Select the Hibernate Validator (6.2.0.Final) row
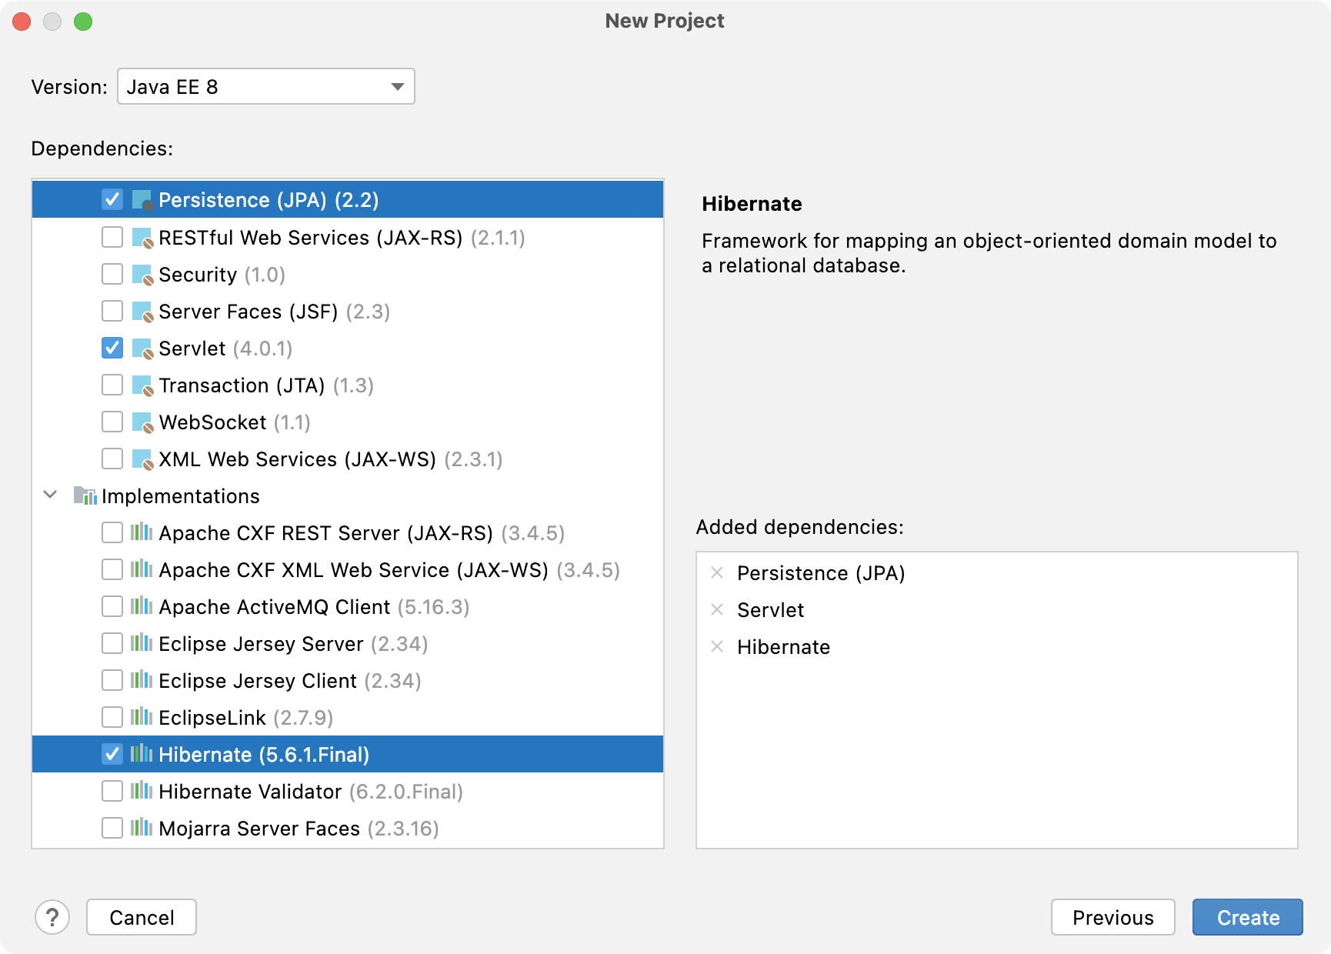The height and width of the screenshot is (954, 1331). [x=348, y=791]
